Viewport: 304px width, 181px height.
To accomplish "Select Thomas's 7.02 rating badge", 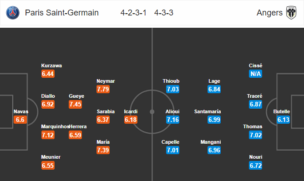I will pyautogui.click(x=255, y=135).
